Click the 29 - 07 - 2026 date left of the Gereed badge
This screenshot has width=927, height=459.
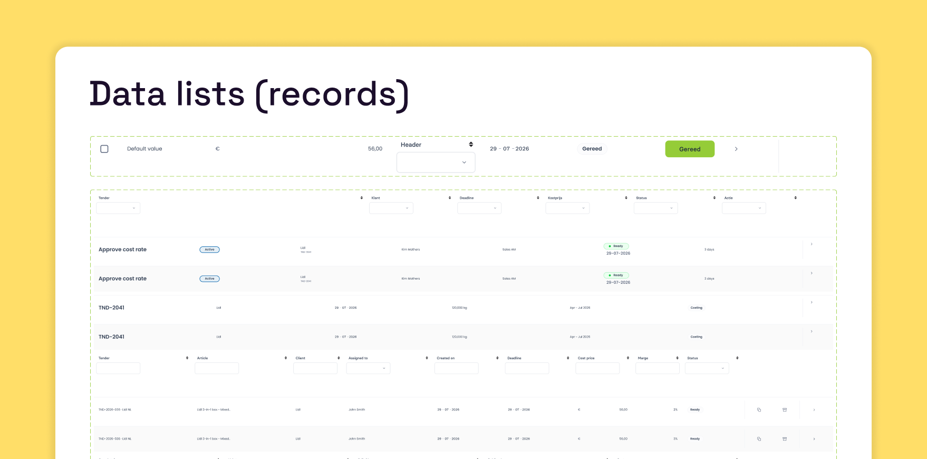[x=509, y=149]
